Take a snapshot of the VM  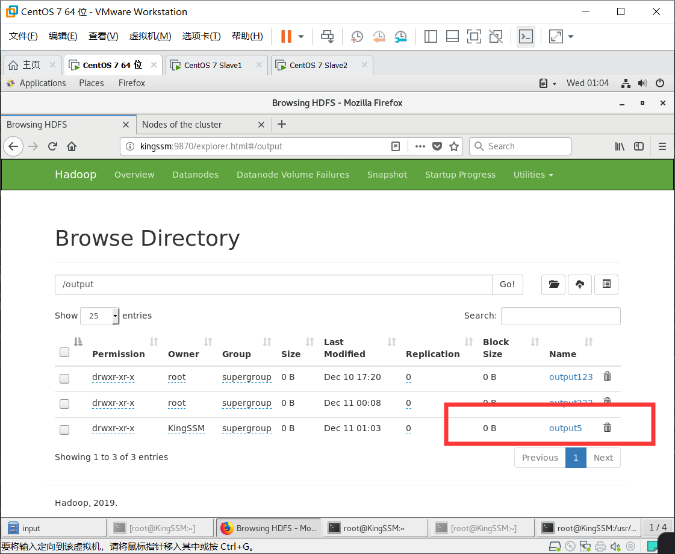point(357,37)
